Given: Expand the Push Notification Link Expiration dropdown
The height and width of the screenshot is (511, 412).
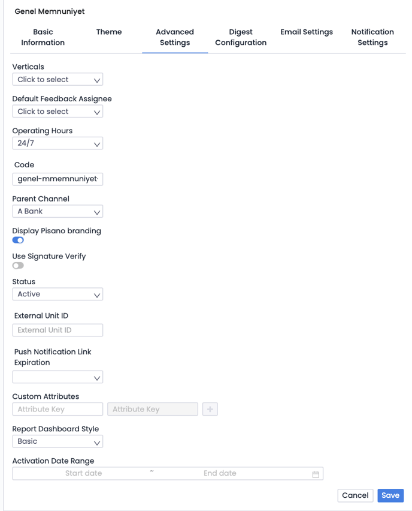Looking at the screenshot, I should pyautogui.click(x=57, y=377).
